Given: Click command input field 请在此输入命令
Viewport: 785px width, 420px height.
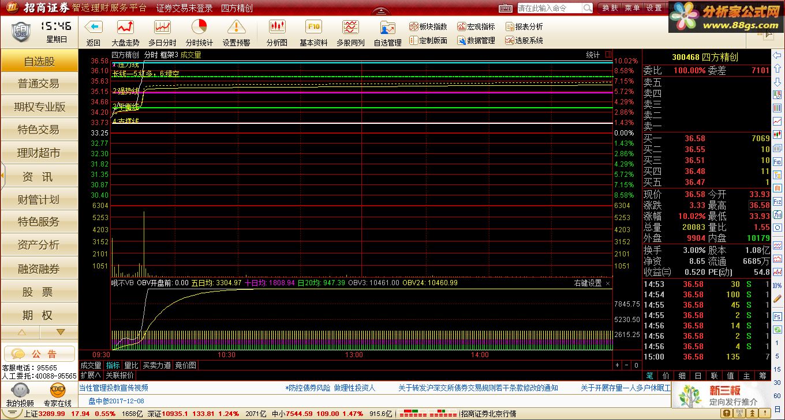Looking at the screenshot, I should (549, 8).
